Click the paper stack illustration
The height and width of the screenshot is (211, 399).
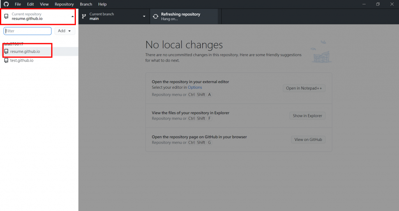pyautogui.click(x=321, y=52)
